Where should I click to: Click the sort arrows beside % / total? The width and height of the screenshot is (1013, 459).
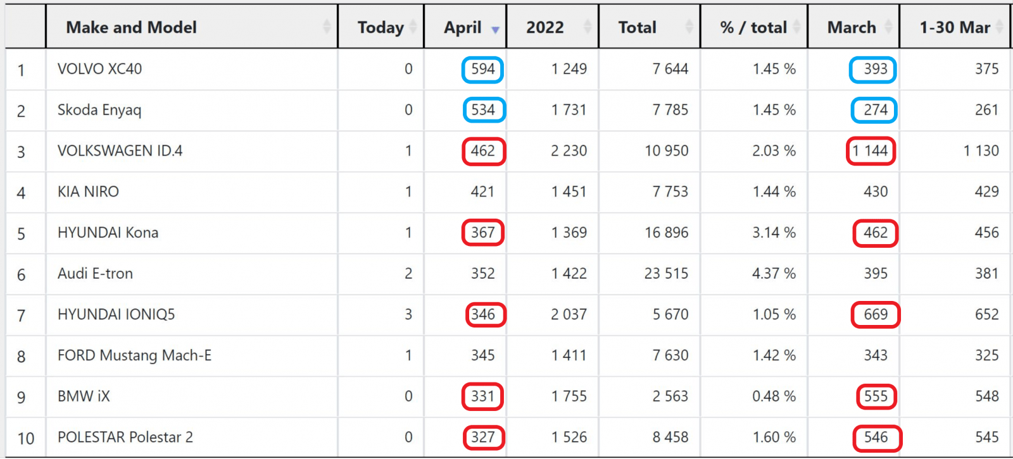[x=796, y=27]
